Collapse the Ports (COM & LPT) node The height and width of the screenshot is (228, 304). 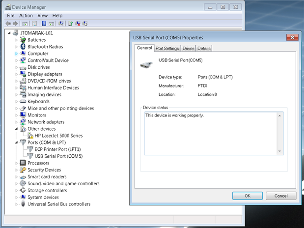coord(17,142)
